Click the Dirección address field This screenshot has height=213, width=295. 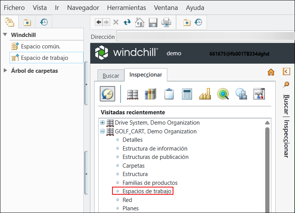[x=205, y=36]
